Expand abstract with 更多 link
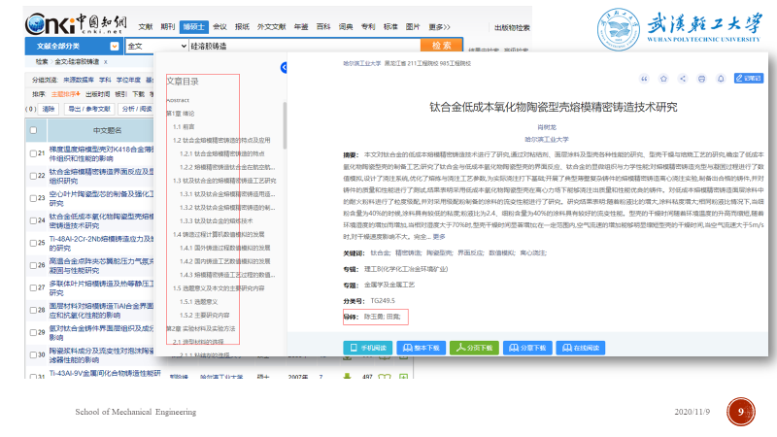This screenshot has width=777, height=437. tap(439, 237)
